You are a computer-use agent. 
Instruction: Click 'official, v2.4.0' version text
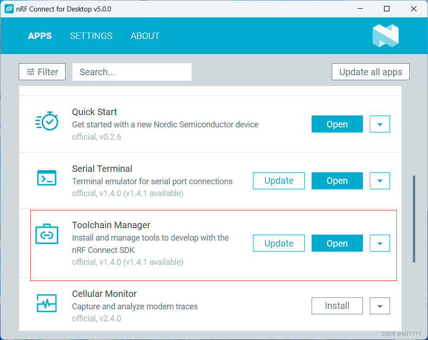click(97, 318)
